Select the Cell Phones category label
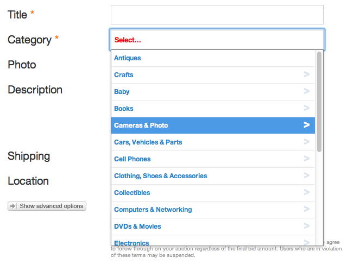Image resolution: width=347 pixels, height=264 pixels. click(x=132, y=159)
